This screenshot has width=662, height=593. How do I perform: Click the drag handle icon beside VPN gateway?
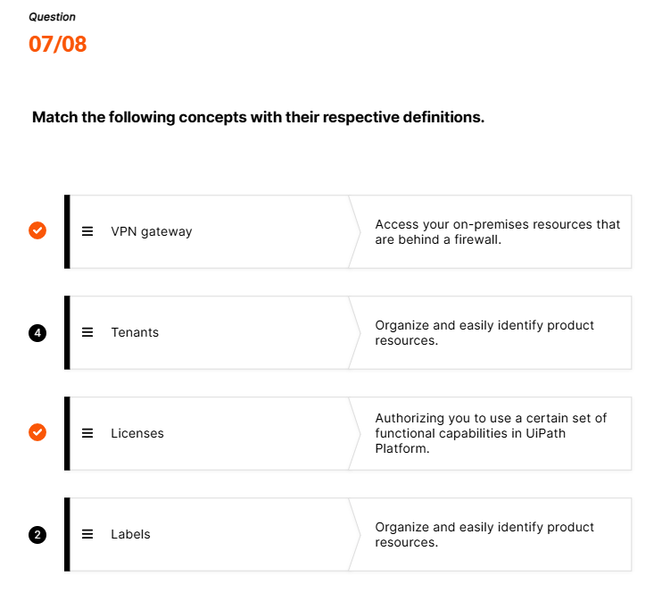[x=87, y=231]
